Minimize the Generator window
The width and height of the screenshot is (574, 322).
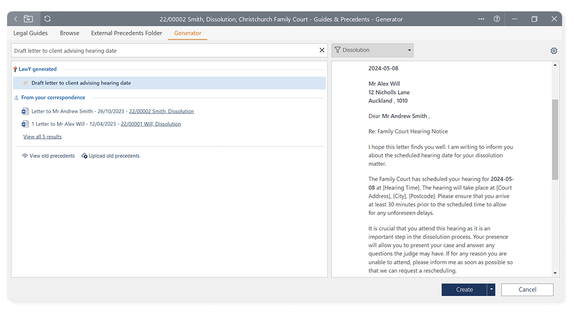tap(514, 18)
